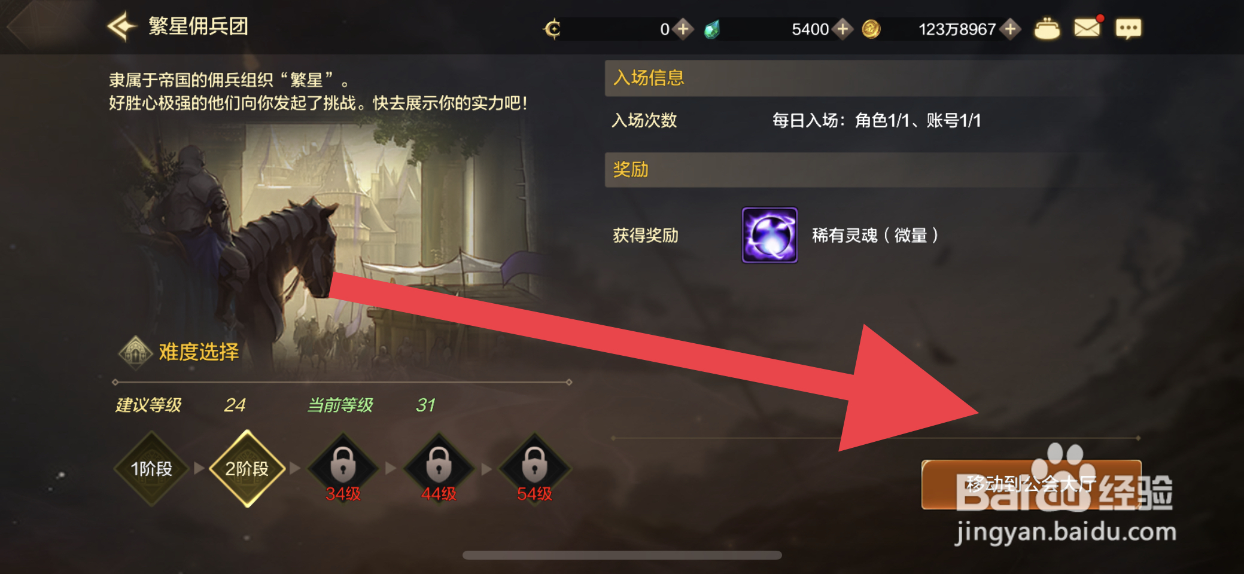Tap the 入场信息 section header
The width and height of the screenshot is (1244, 574).
853,78
